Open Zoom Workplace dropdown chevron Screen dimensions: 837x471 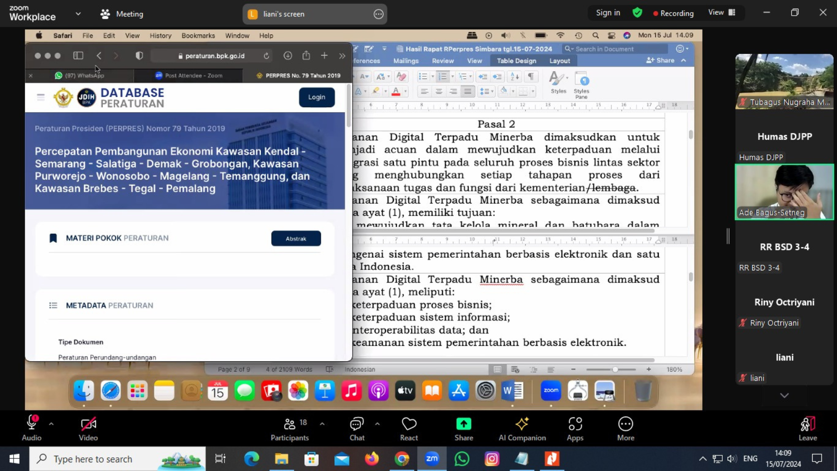[x=78, y=14]
